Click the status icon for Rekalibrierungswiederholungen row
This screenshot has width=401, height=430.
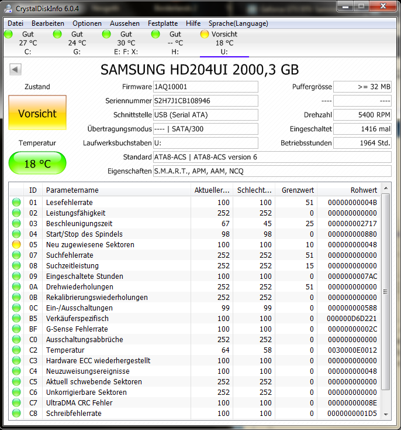16,297
